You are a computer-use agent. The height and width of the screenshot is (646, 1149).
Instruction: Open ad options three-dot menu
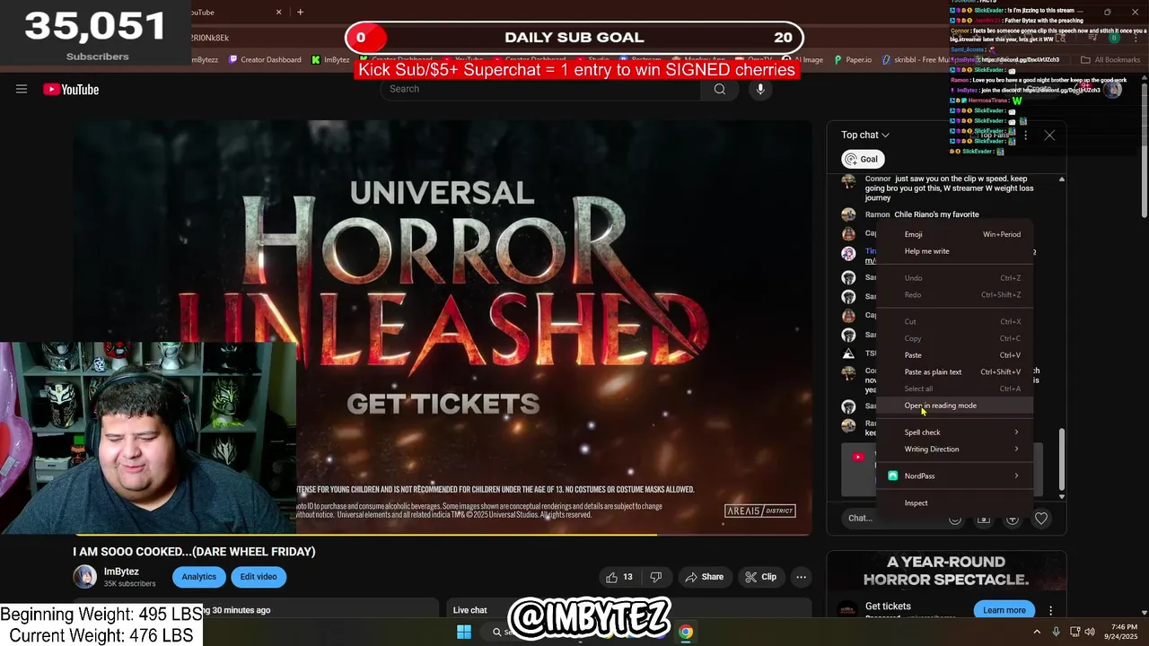click(x=1050, y=610)
